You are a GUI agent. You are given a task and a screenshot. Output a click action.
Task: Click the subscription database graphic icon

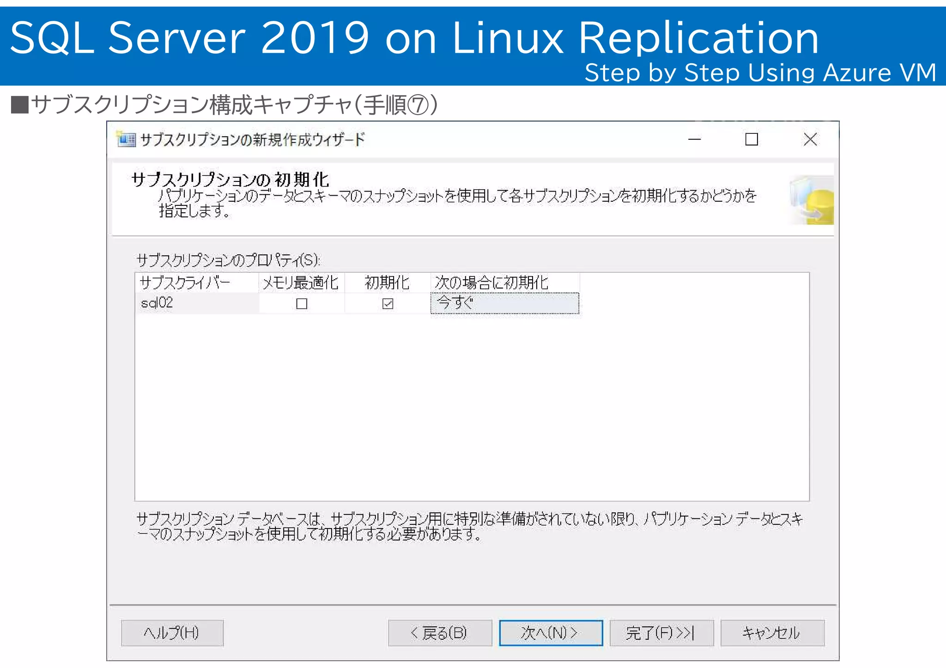point(812,200)
